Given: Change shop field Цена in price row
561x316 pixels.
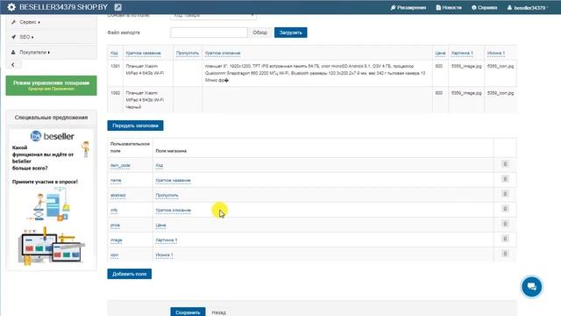Looking at the screenshot, I should (x=160, y=226).
